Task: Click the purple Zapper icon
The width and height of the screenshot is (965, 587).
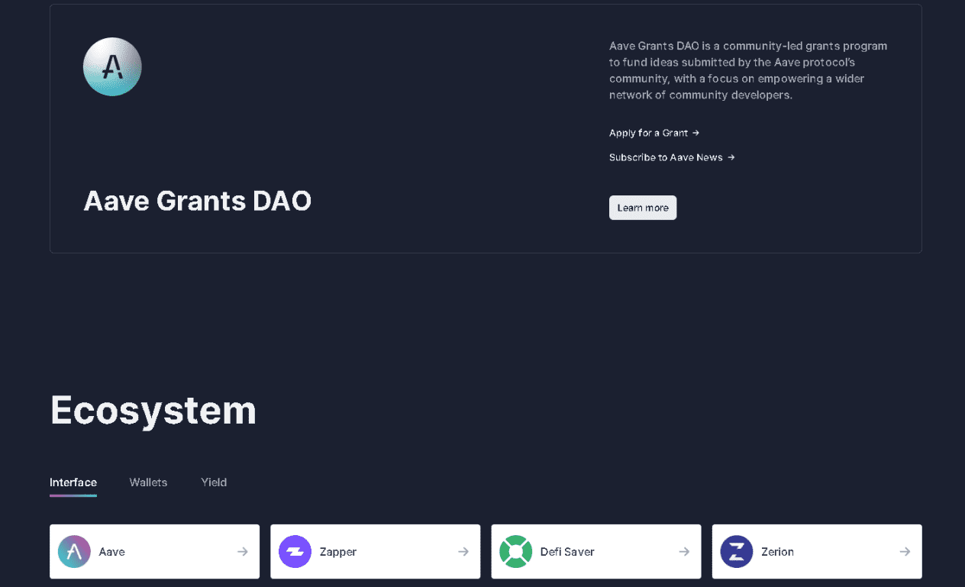Action: click(x=295, y=551)
